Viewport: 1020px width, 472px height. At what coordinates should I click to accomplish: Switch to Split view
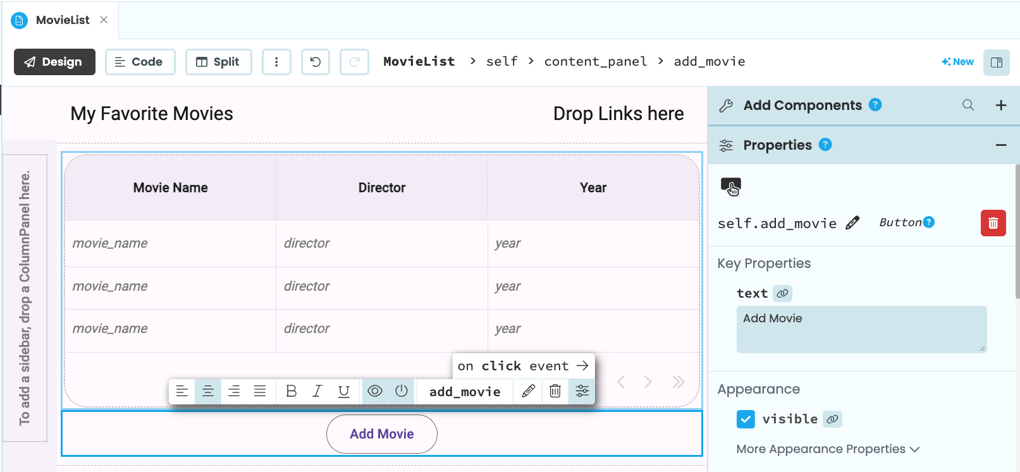218,62
